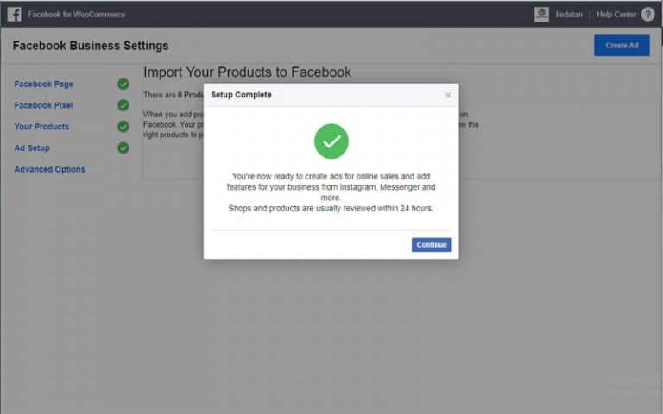Open the Help Center link
Screen dimensions: 663x414
pyautogui.click(x=616, y=15)
